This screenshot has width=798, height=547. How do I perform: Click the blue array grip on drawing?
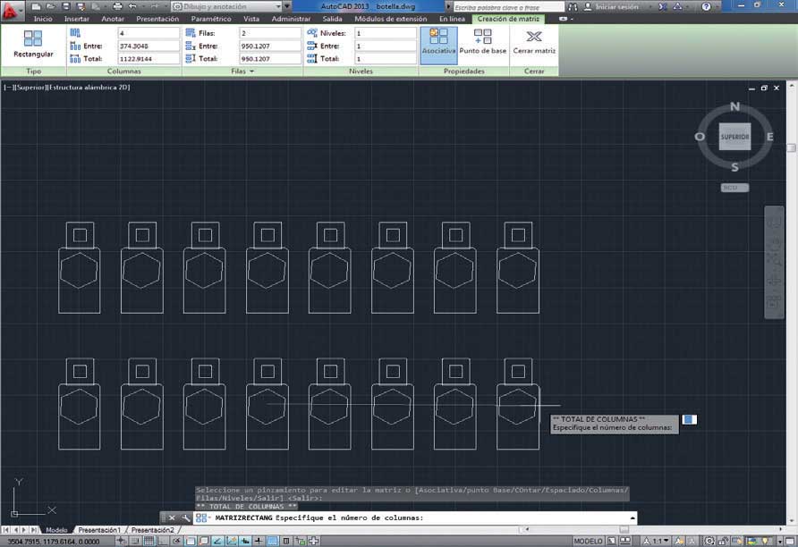point(689,419)
